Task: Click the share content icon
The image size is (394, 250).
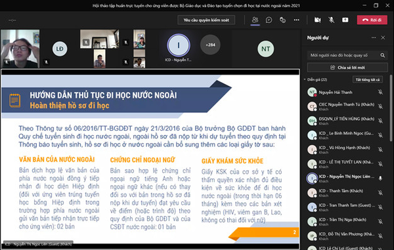Action: (x=345, y=20)
